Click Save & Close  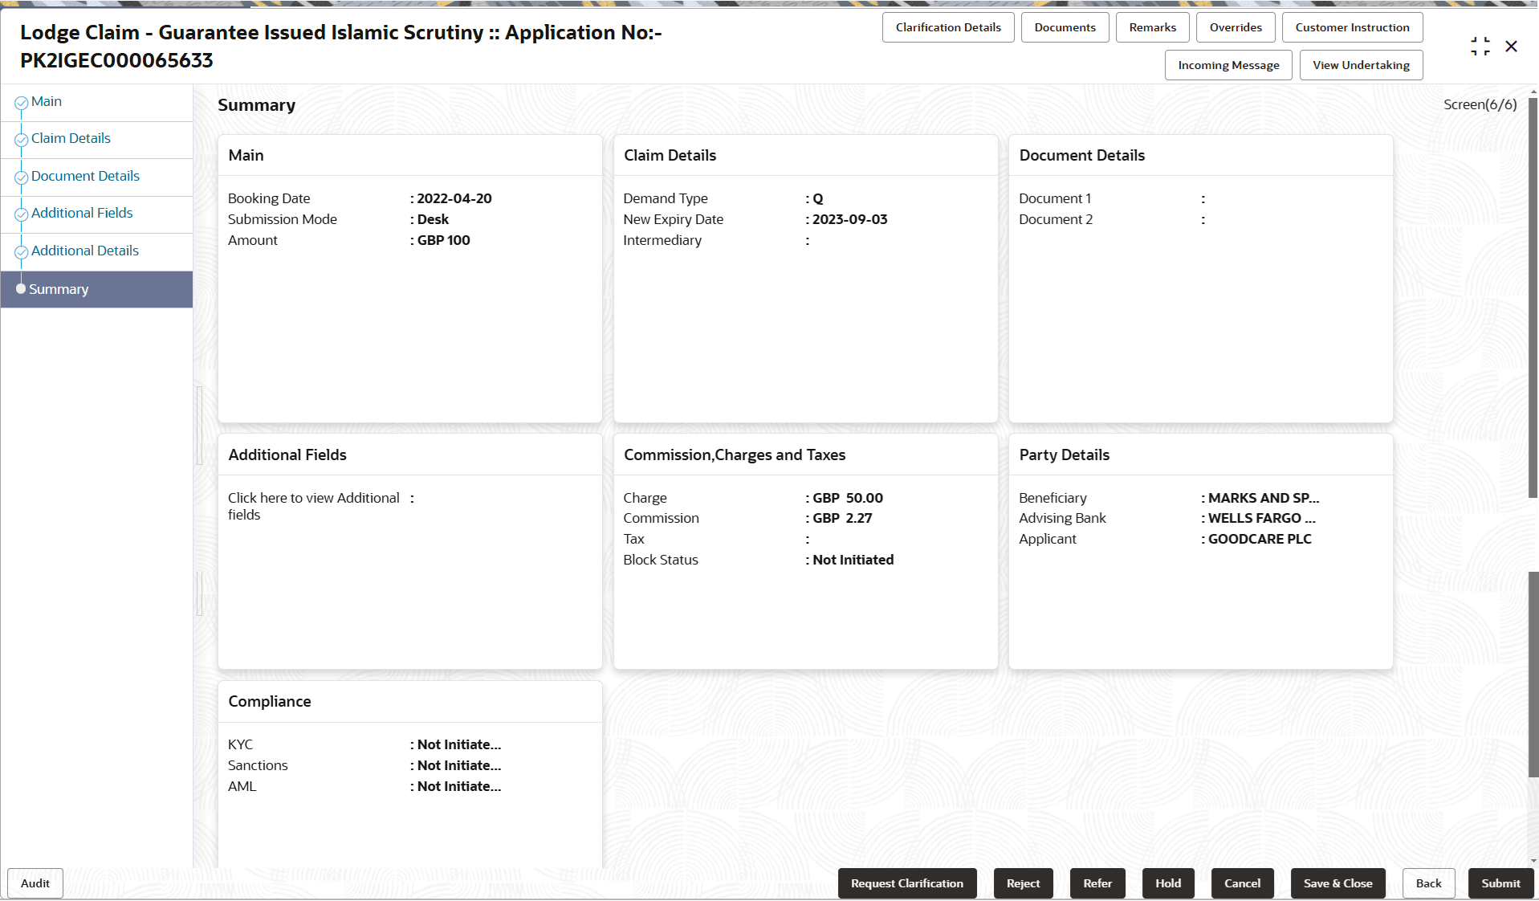point(1337,883)
